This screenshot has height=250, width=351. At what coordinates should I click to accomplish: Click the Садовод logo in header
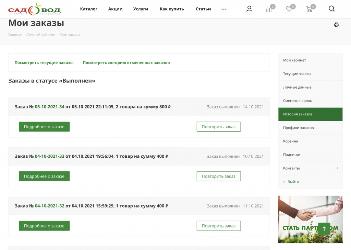point(34,9)
